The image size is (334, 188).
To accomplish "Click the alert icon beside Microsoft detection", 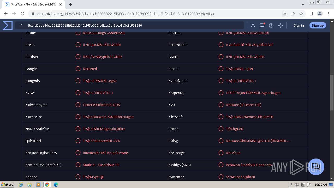I will click(x=221, y=117).
